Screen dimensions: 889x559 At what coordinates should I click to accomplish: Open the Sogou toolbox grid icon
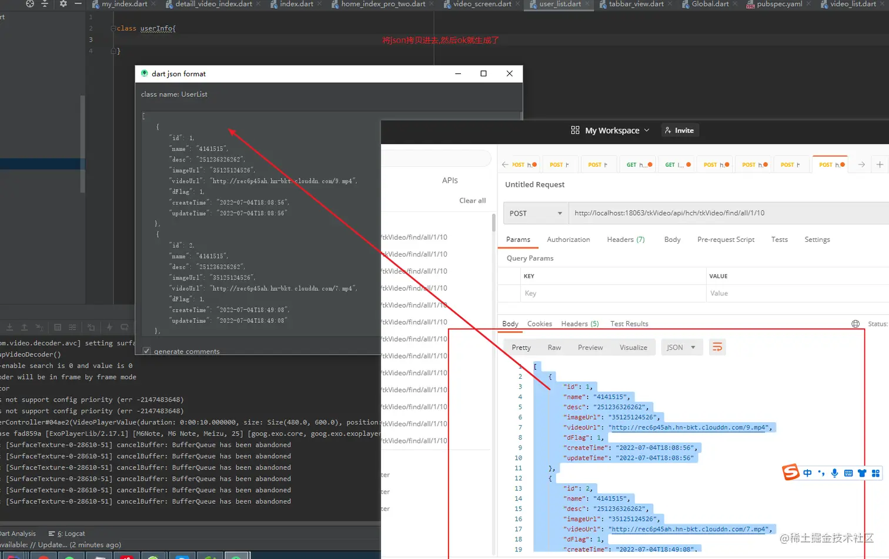[875, 473]
